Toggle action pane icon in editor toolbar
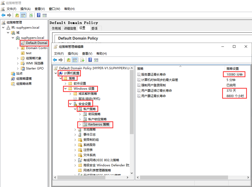This screenshot has width=252, height=187. pyautogui.click(x=96, y=60)
